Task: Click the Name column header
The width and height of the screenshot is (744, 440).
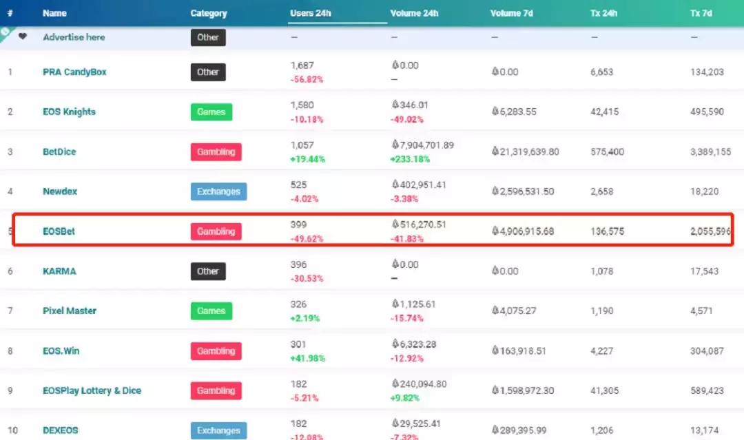Action: tap(54, 13)
